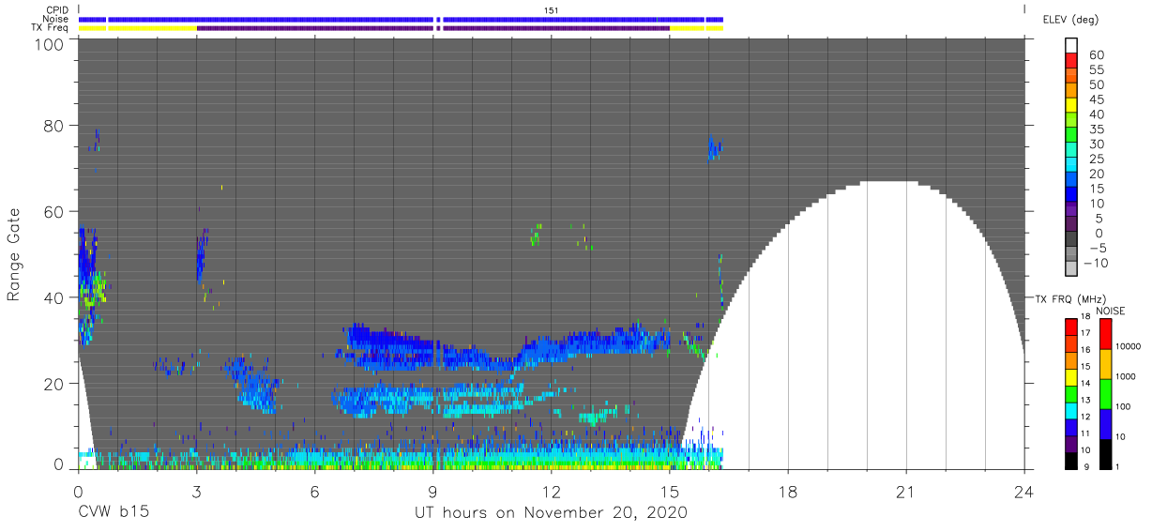1152x532 pixels.
Task: Select the orange 1000–10000 NOISE colorbar segment
Action: (x=1104, y=364)
